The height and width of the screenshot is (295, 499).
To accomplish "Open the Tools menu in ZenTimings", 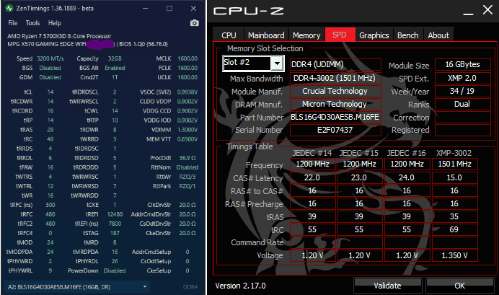I will click(x=32, y=23).
